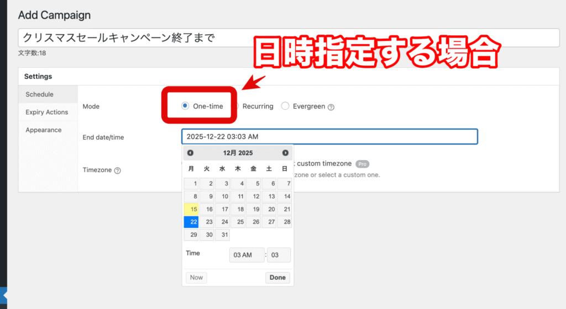Click the 'Add Campaign' page heading
566x309 pixels.
(55, 15)
